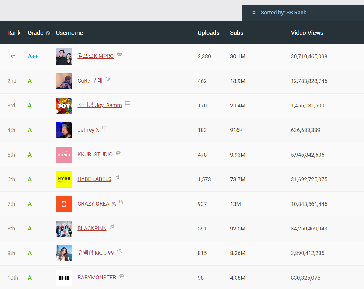Click the kkubi99 avatar thumbnail
This screenshot has width=364, height=289.
pyautogui.click(x=64, y=253)
